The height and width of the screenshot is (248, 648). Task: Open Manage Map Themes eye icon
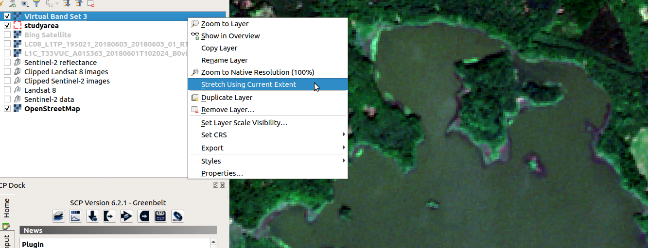click(25, 3)
